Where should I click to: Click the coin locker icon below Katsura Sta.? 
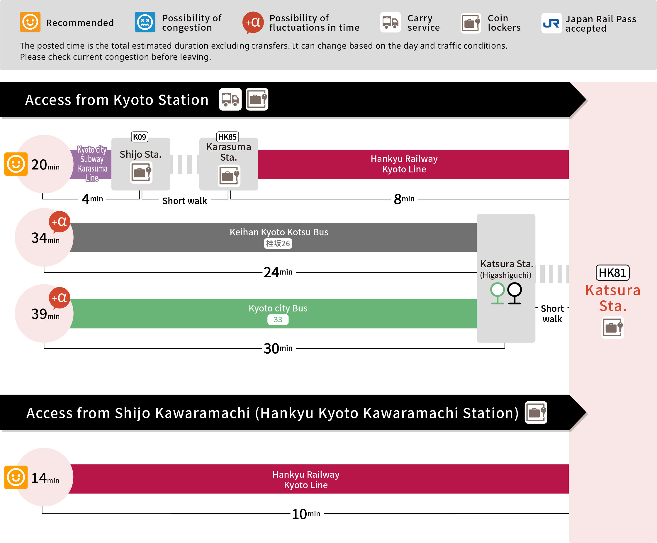612,328
